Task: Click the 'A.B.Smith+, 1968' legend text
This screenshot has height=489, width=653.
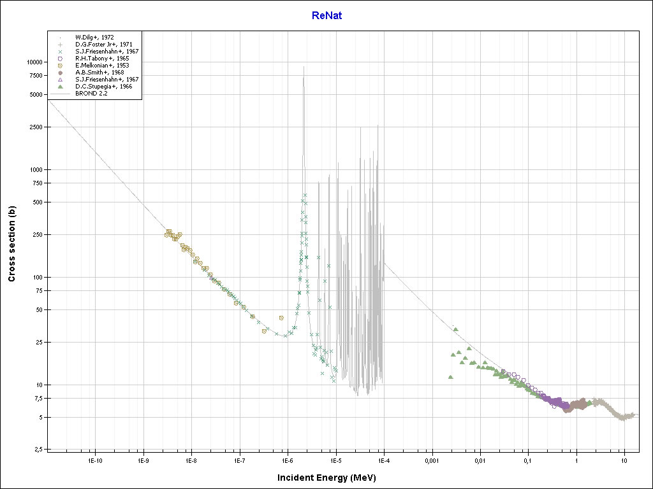Action: (99, 73)
